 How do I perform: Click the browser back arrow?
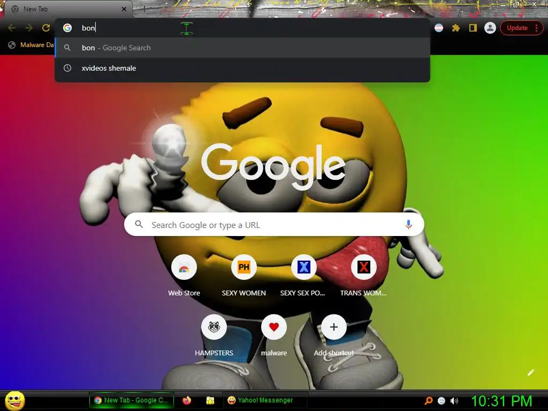12,28
